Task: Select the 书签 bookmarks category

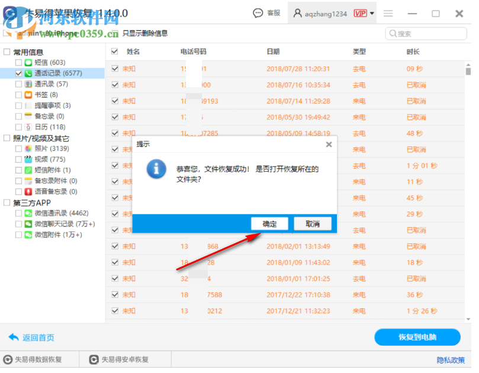Action: click(40, 94)
